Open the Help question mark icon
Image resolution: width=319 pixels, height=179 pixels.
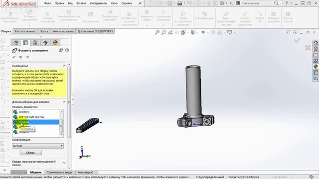coord(287,3)
